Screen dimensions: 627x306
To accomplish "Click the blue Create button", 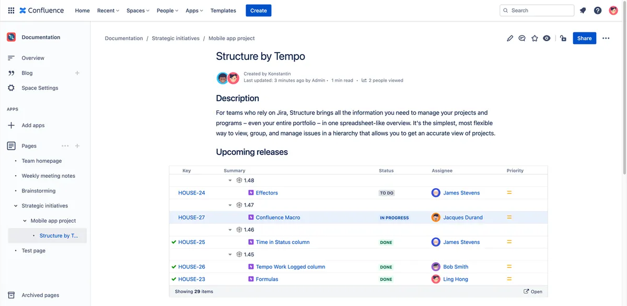I will [259, 10].
